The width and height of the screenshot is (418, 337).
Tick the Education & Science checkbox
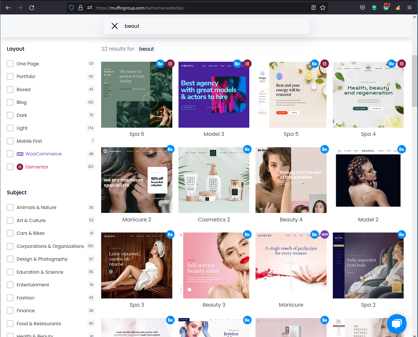[10, 272]
